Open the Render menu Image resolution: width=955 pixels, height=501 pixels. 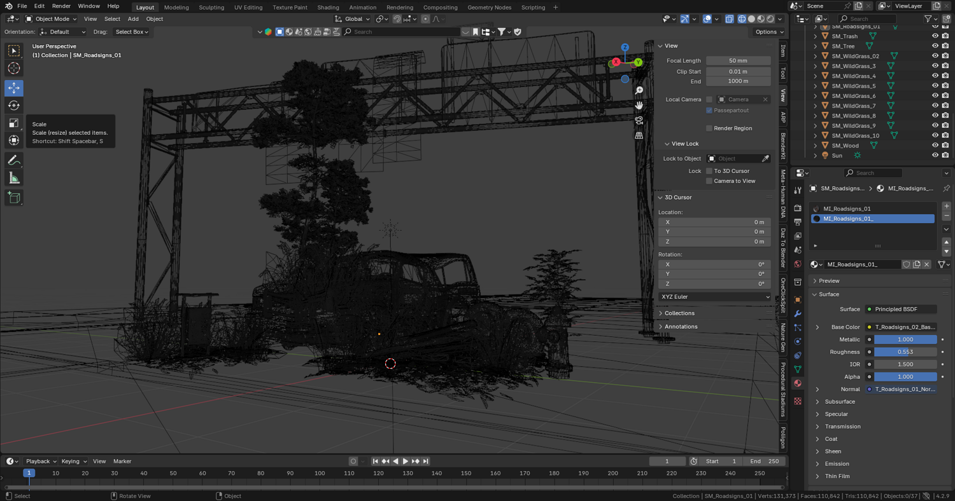61,6
